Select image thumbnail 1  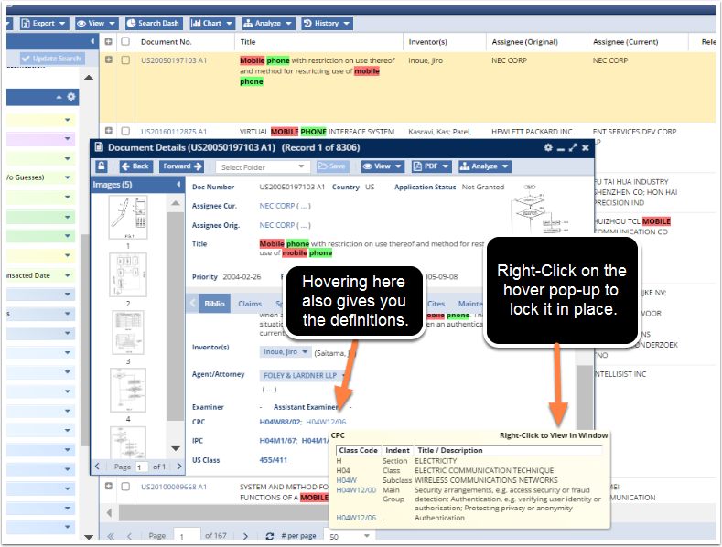128,218
